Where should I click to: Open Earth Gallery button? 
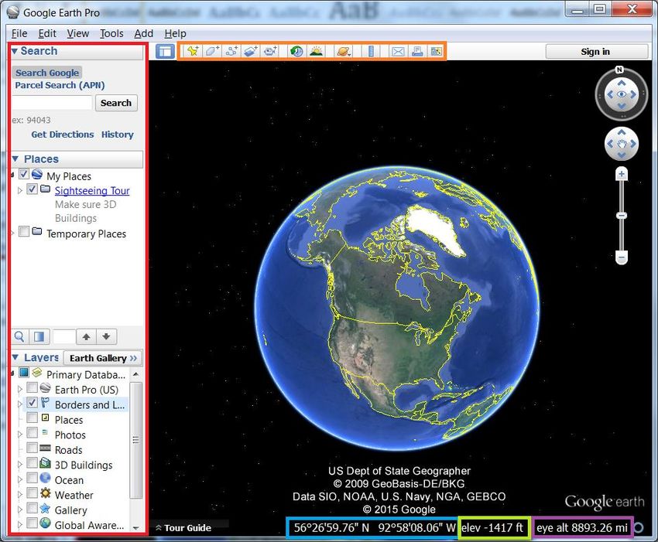(x=103, y=358)
